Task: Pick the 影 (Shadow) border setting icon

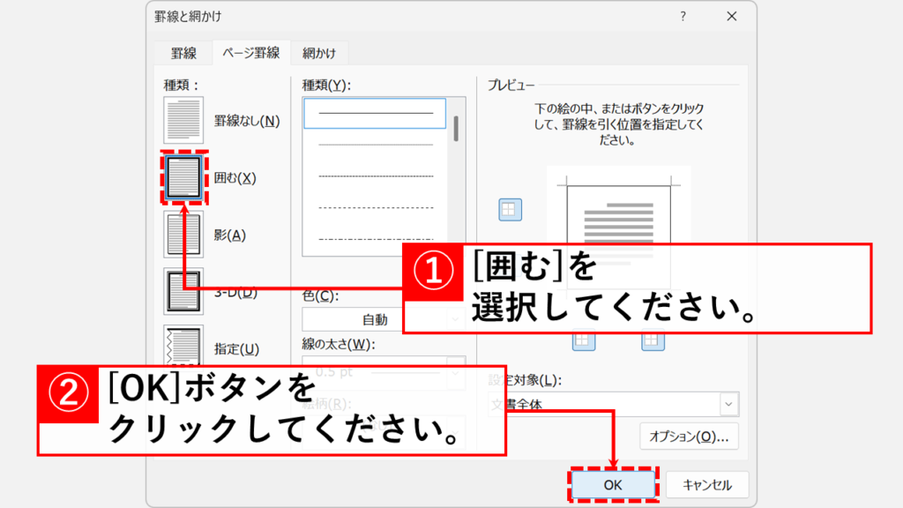Action: pyautogui.click(x=183, y=235)
